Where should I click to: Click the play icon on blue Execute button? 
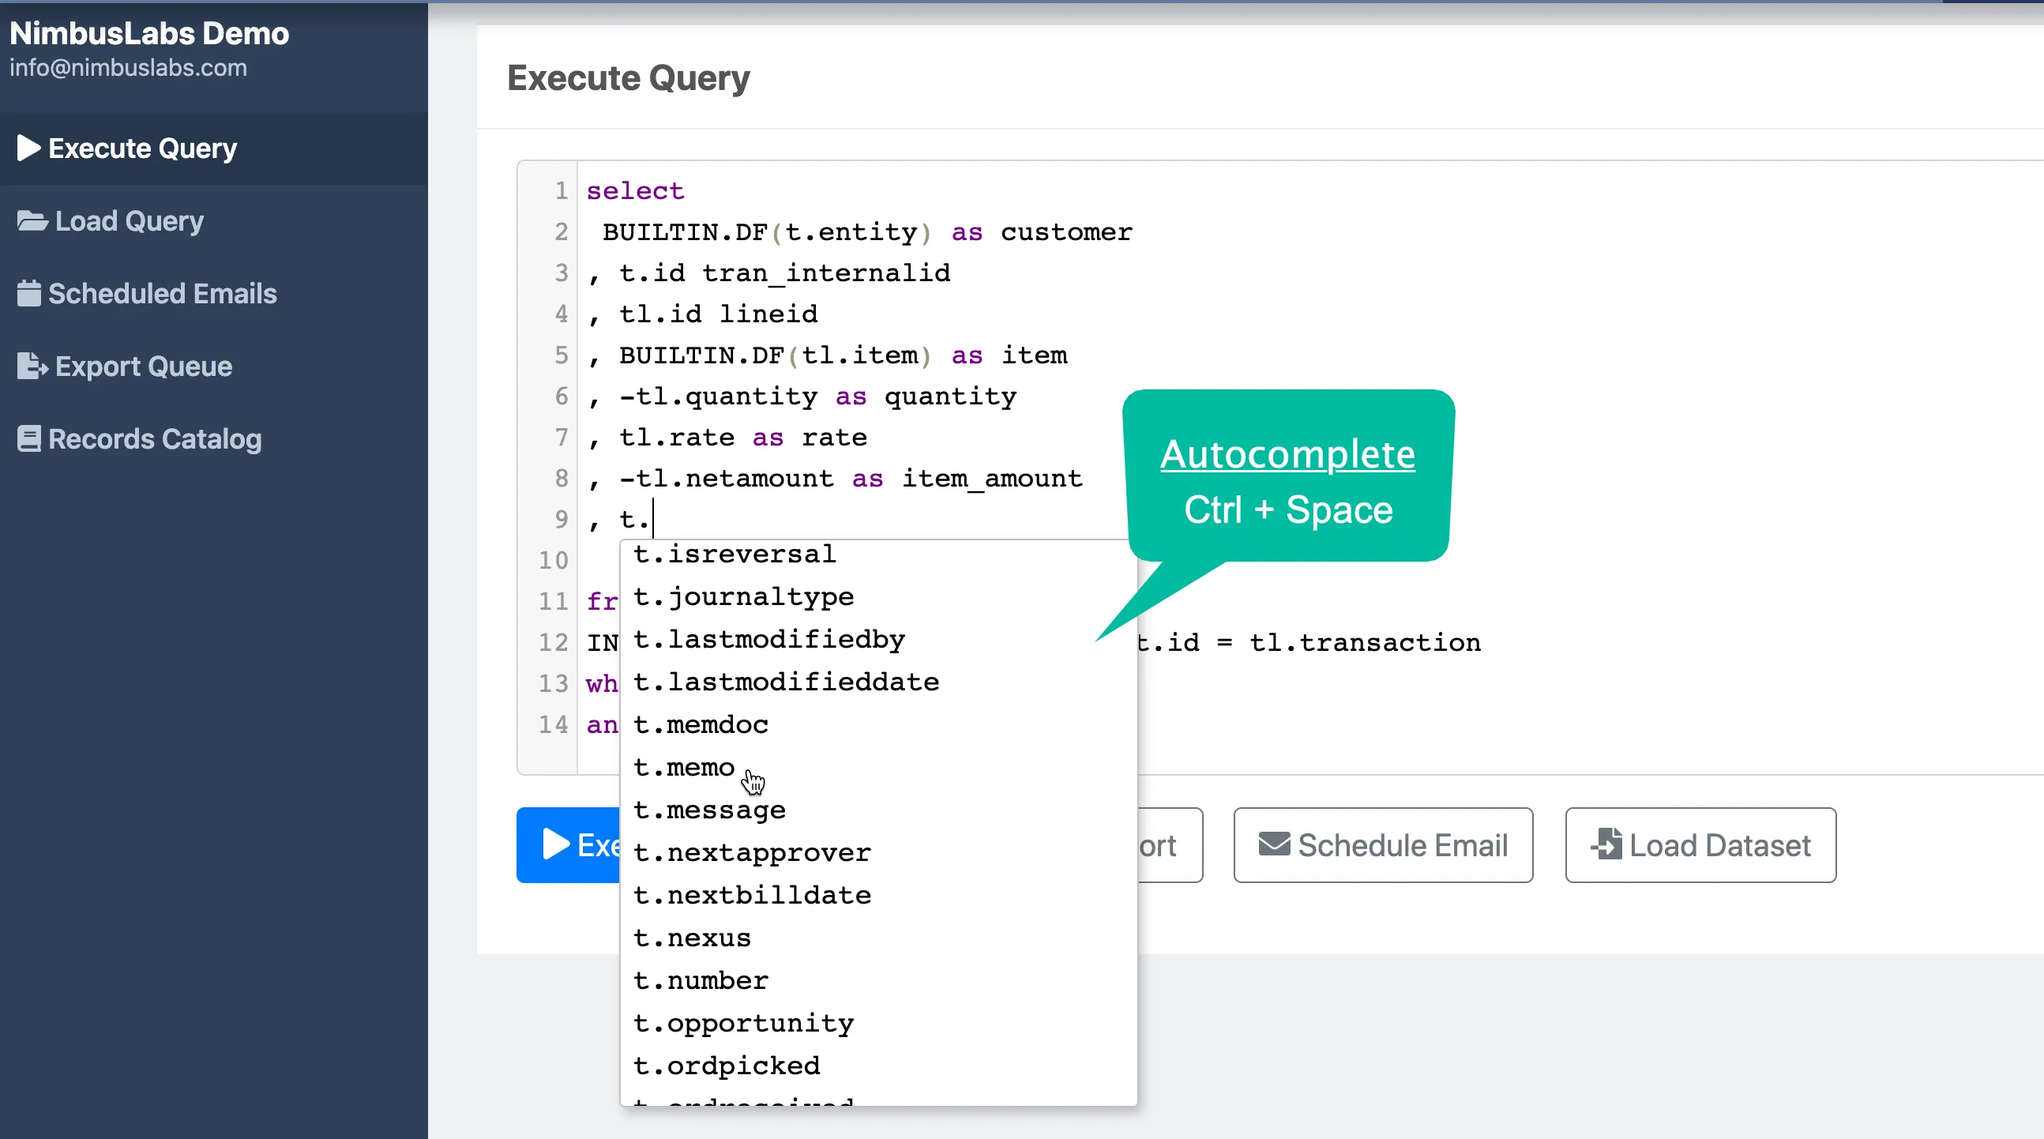555,844
